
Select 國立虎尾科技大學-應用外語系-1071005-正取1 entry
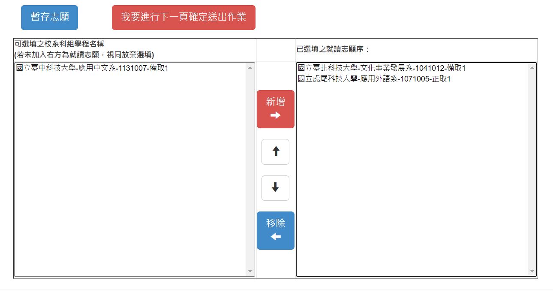(x=412, y=79)
